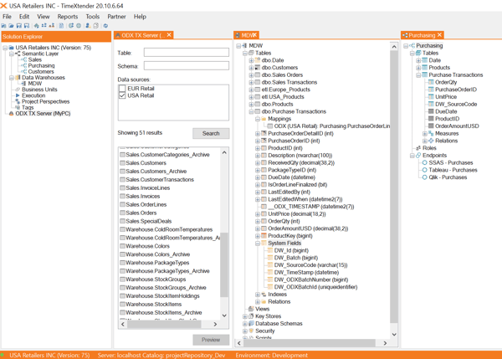
Task: Click the MDW panel vertical scrollbar thumb
Action: click(x=394, y=187)
